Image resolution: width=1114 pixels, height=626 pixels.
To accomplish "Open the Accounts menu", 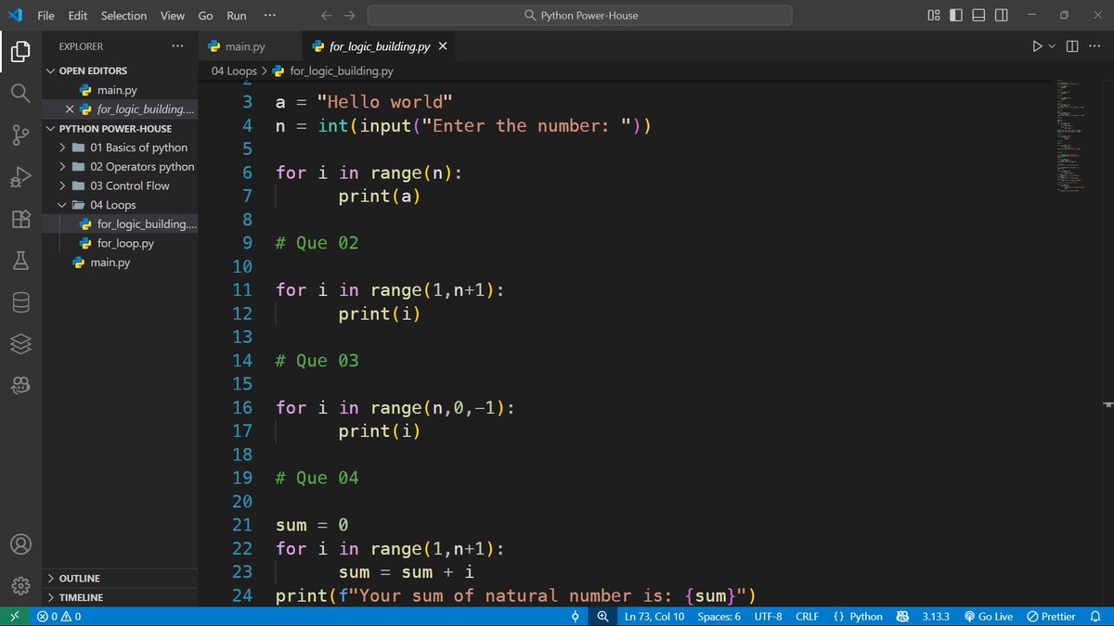I will (20, 544).
